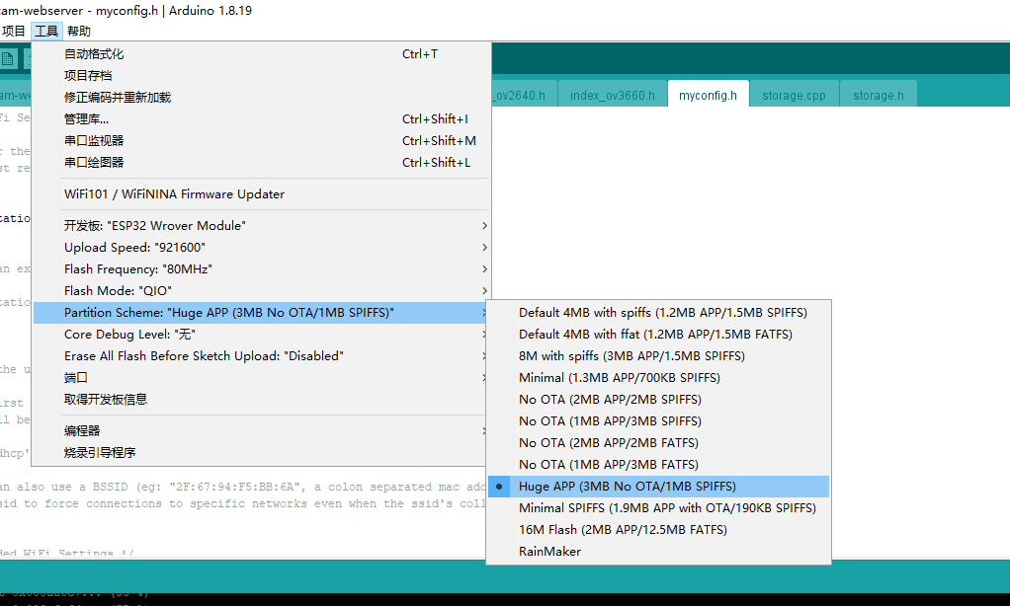Expand the Upload Speed 921600 submenu
This screenshot has width=1010, height=606.
pyautogui.click(x=261, y=248)
